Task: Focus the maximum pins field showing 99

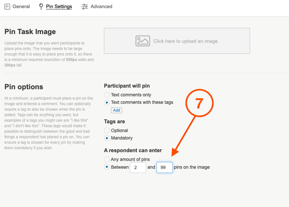Action: point(164,167)
